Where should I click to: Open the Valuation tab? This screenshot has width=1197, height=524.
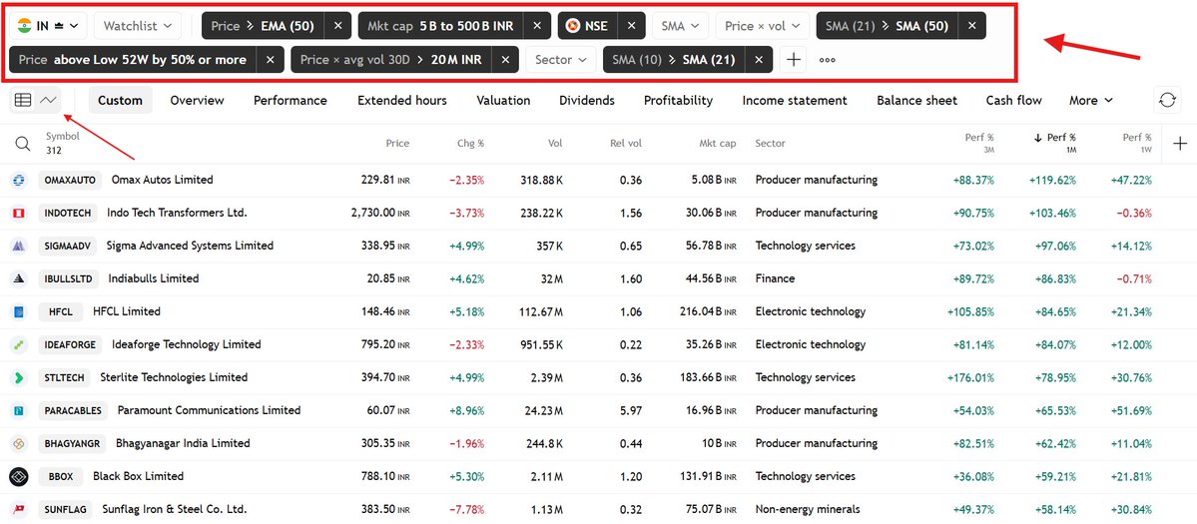[503, 100]
